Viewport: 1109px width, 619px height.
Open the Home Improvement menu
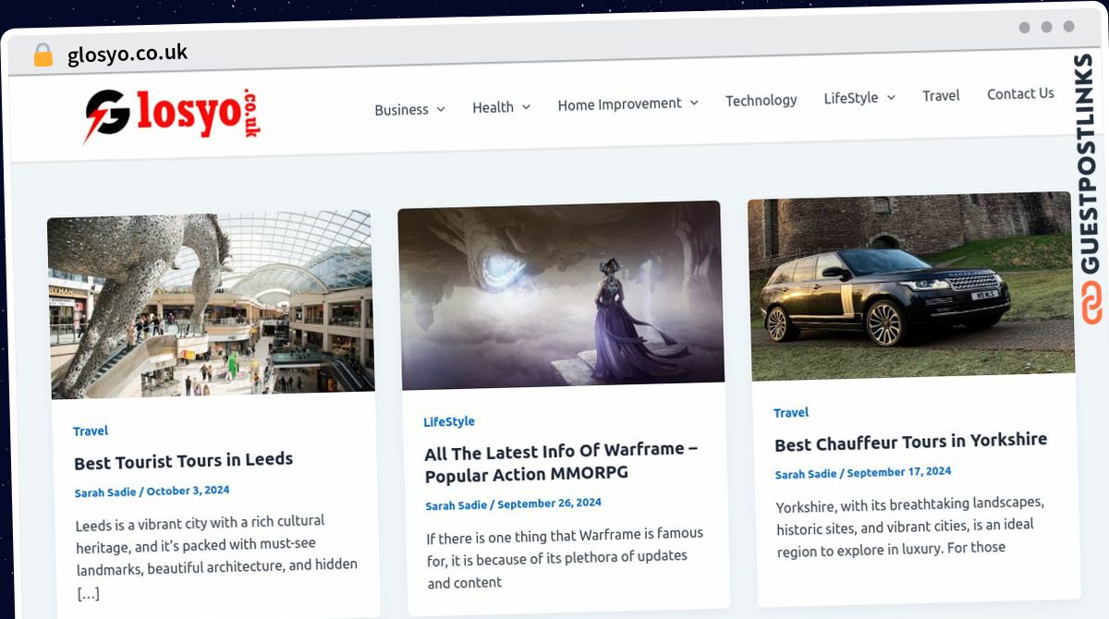(x=619, y=104)
